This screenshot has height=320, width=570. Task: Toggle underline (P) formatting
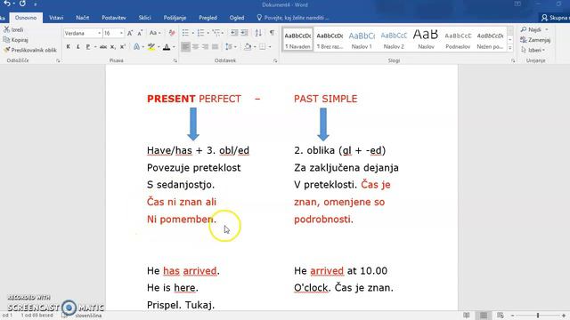tap(88, 47)
